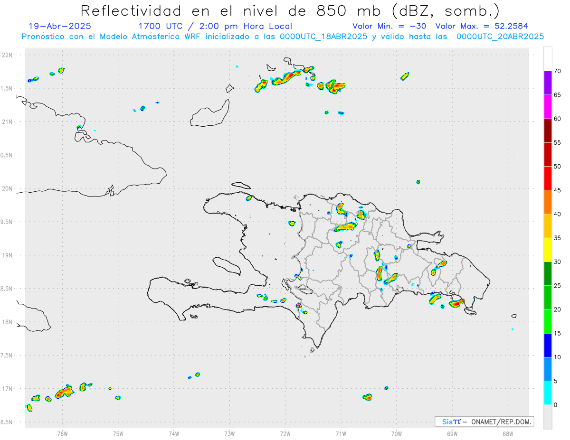Viewport: 570px width, 440px height.
Task: Click the colorbar tick value '35'
Action: 557,238
